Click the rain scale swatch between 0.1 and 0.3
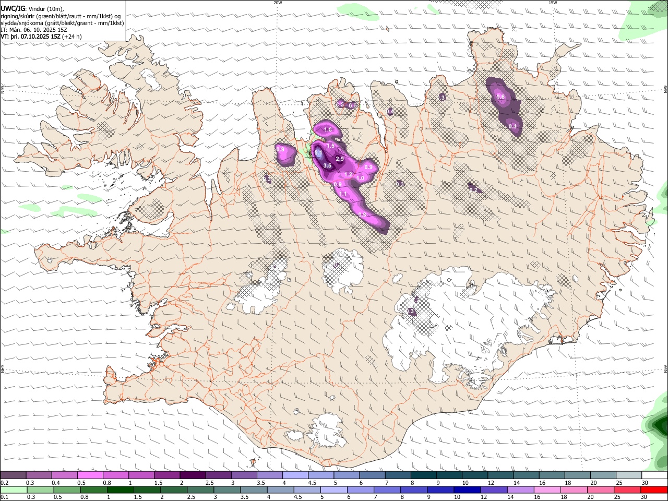The width and height of the screenshot is (668, 501). (14, 490)
